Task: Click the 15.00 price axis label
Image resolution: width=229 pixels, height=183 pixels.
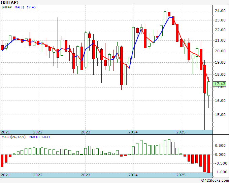Action: (220, 115)
